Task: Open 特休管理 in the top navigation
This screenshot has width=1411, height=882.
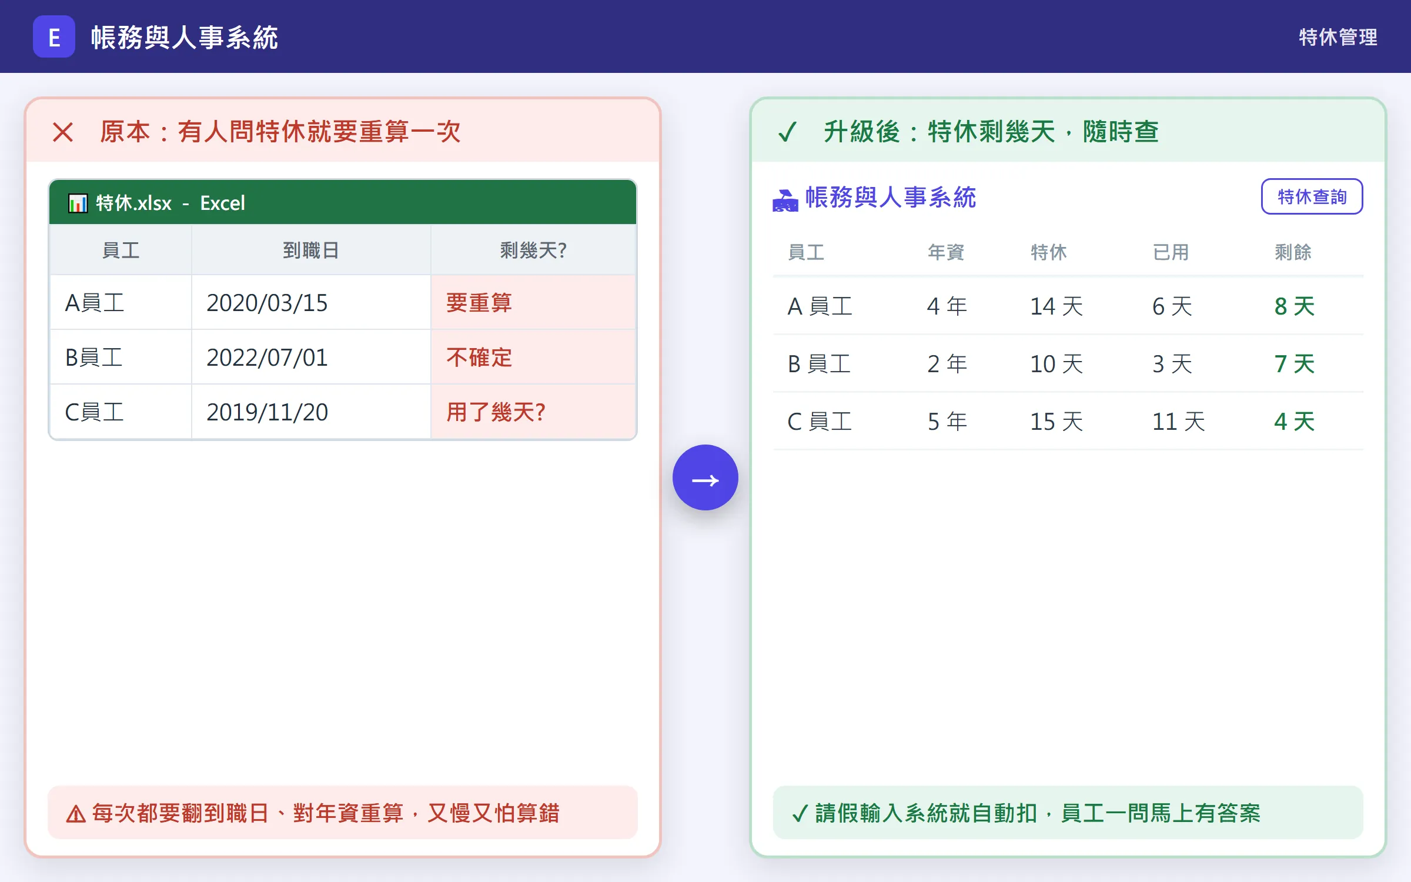Action: tap(1338, 37)
